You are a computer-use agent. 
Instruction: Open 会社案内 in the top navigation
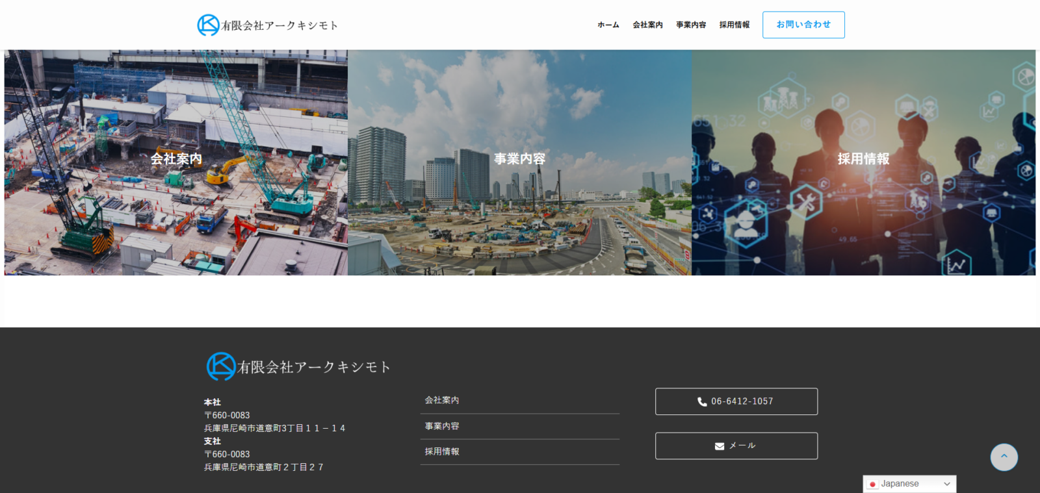[x=648, y=25]
